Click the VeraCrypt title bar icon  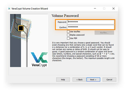click(9, 9)
